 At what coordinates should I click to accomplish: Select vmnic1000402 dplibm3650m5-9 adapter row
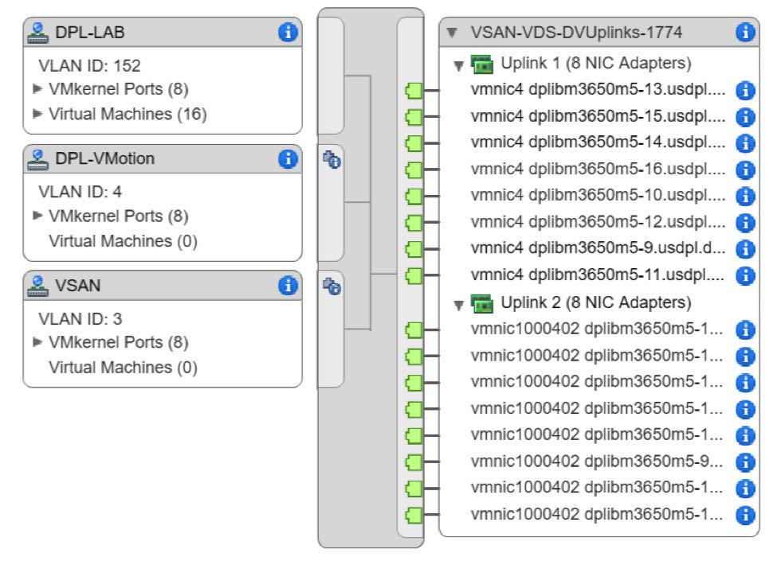[597, 462]
